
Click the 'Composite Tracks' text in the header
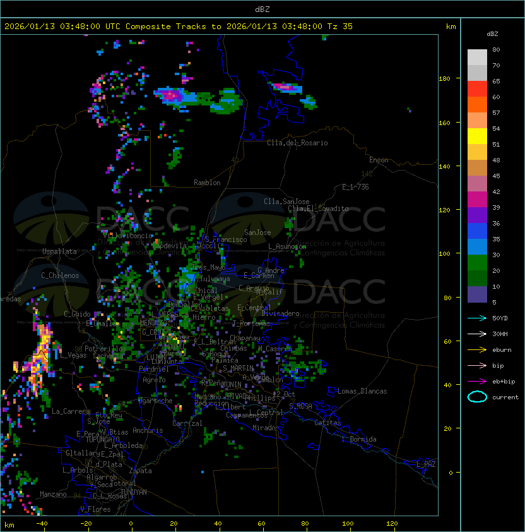click(166, 27)
